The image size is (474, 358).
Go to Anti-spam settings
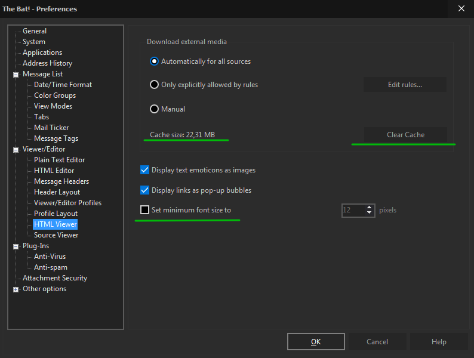tap(51, 267)
